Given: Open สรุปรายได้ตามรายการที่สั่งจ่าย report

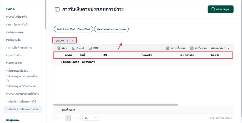Looking at the screenshot, I should coord(22,94).
